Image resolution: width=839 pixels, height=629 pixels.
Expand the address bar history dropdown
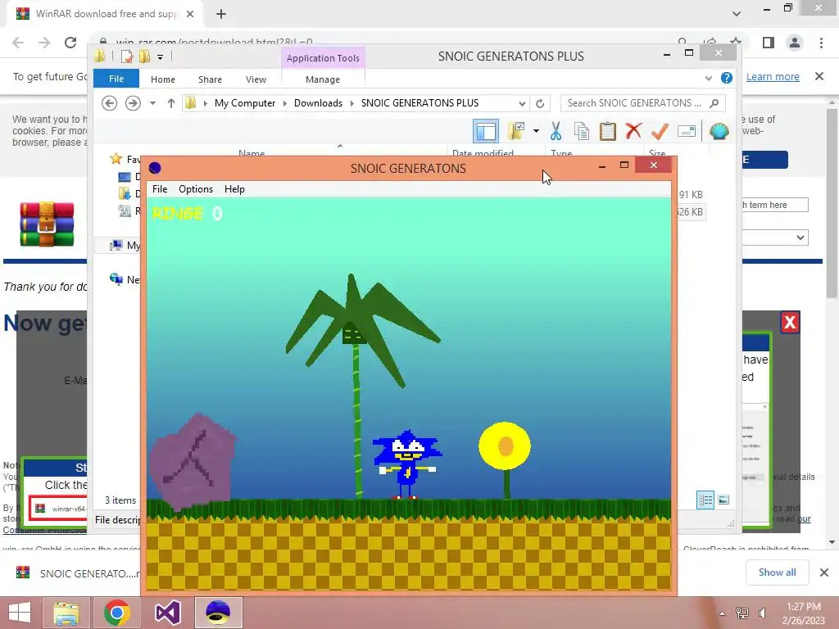pos(522,103)
